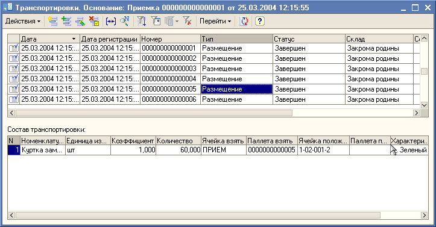Select the cell with number 000000000000002
Image resolution: width=436 pixels, height=227 pixels.
pyautogui.click(x=170, y=58)
